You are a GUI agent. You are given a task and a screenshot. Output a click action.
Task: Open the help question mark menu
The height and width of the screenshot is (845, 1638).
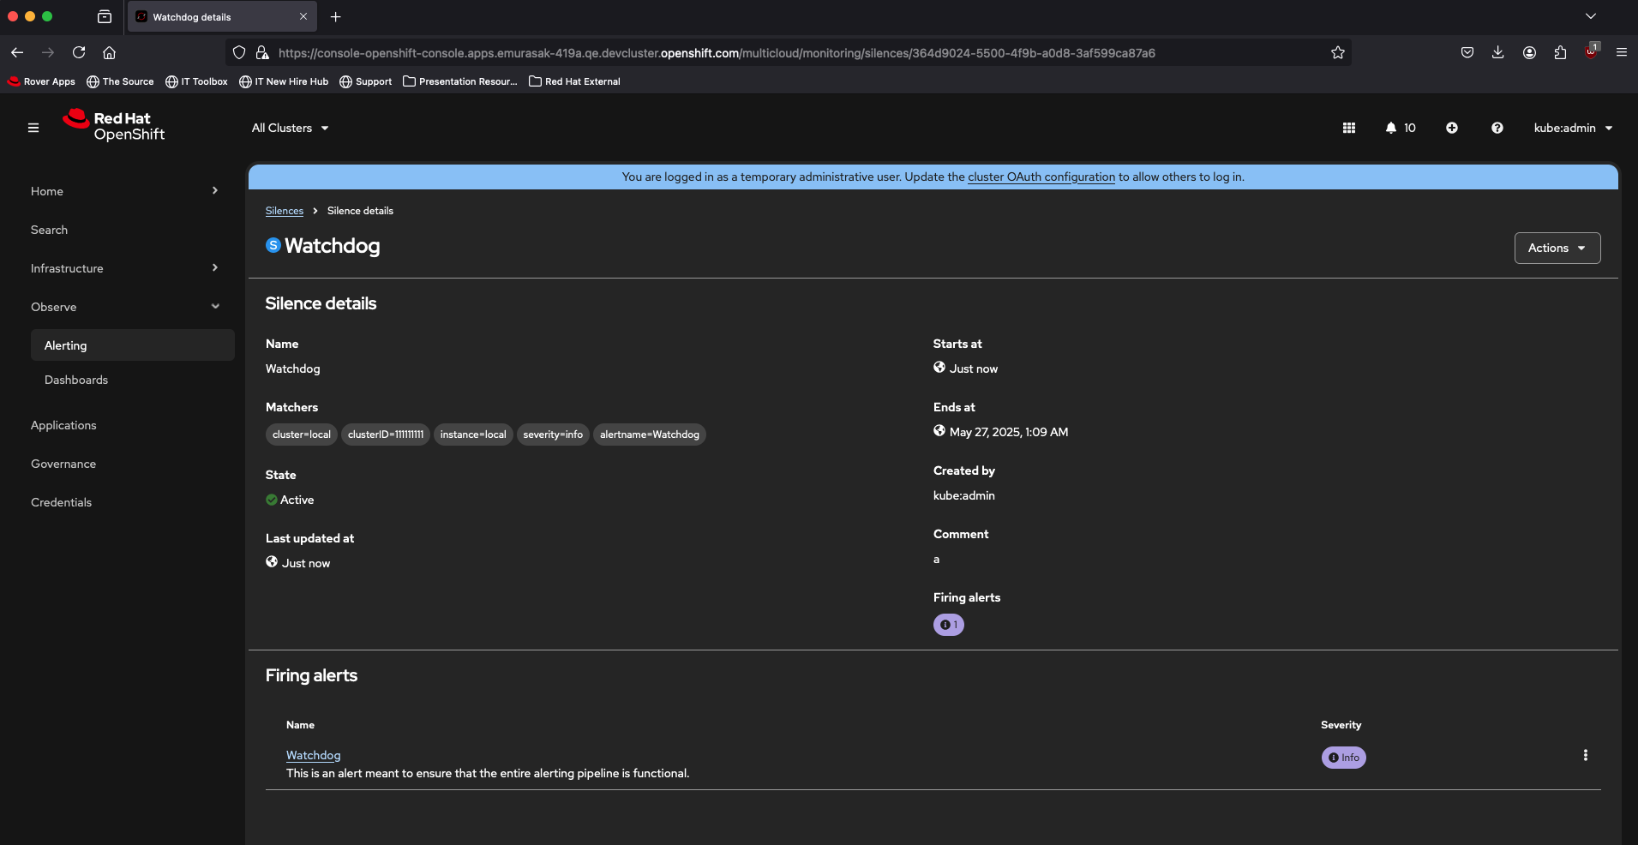(1497, 128)
